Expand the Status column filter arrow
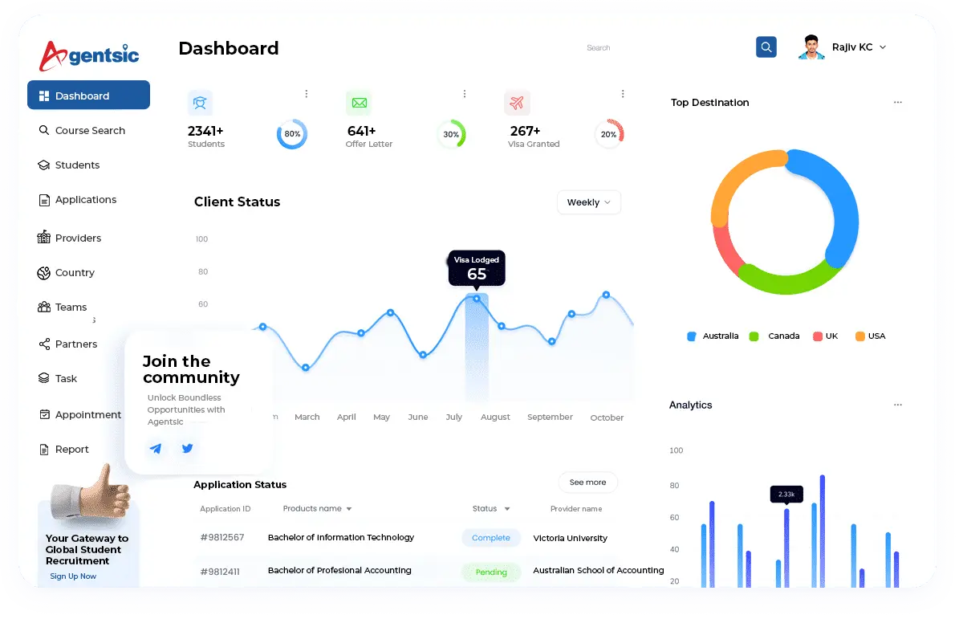963x619 pixels. [x=507, y=509]
